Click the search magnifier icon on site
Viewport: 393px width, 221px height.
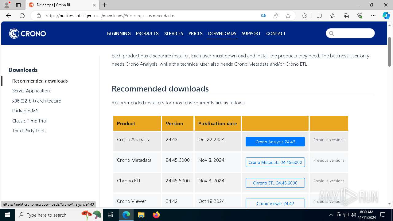[332, 33]
